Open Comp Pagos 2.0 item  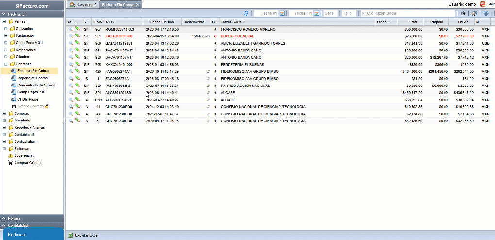tap(31, 92)
